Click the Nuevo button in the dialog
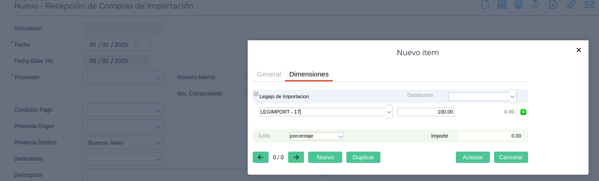This screenshot has width=599, height=181. click(325, 157)
